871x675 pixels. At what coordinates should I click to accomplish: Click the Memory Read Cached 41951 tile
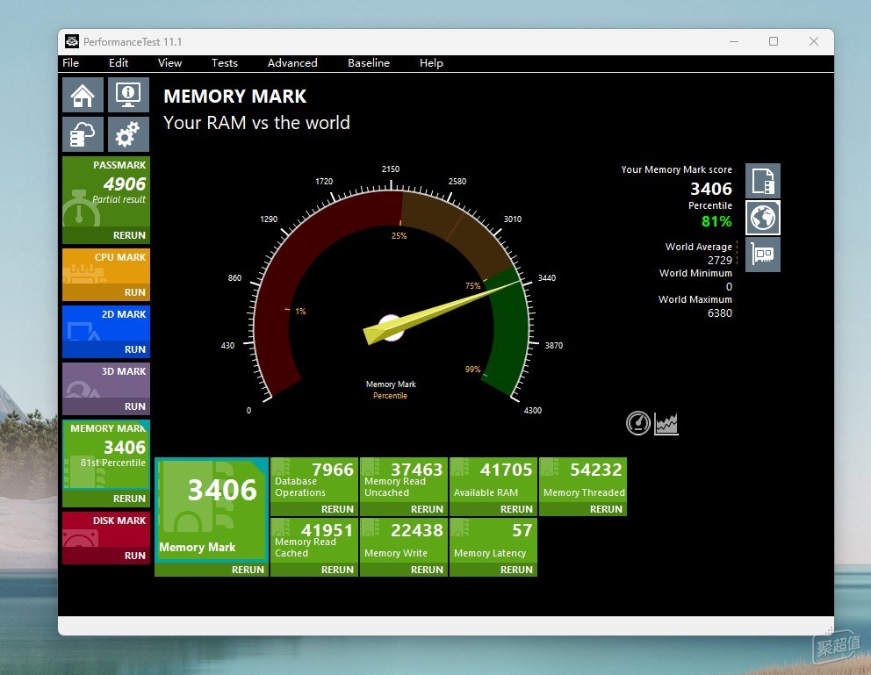coord(314,541)
